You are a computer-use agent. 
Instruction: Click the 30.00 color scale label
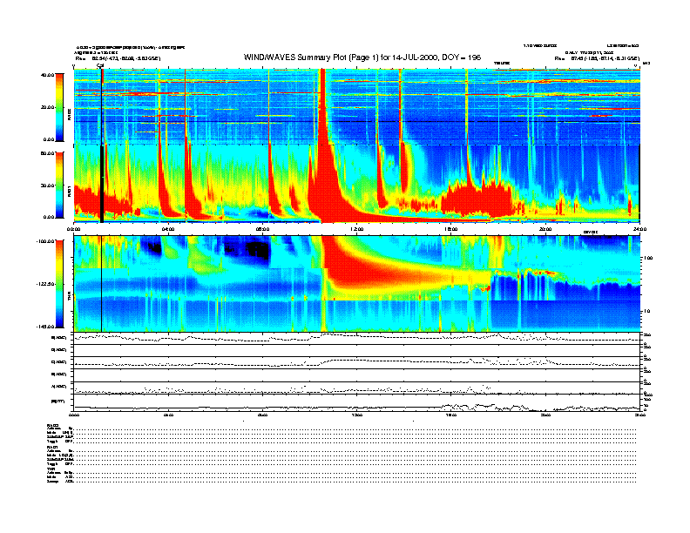pos(47,186)
